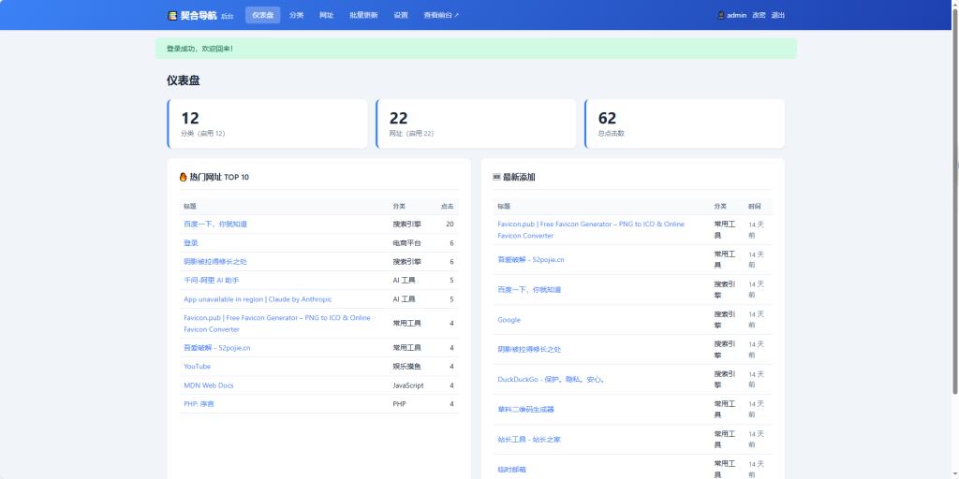The width and height of the screenshot is (959, 479).
Task: Click the 登录成功，欢迎回来！ success message
Action: pyautogui.click(x=476, y=49)
